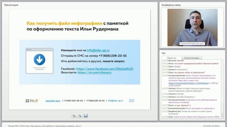Click the www.site-up.ru footer link

click(x=53, y=101)
